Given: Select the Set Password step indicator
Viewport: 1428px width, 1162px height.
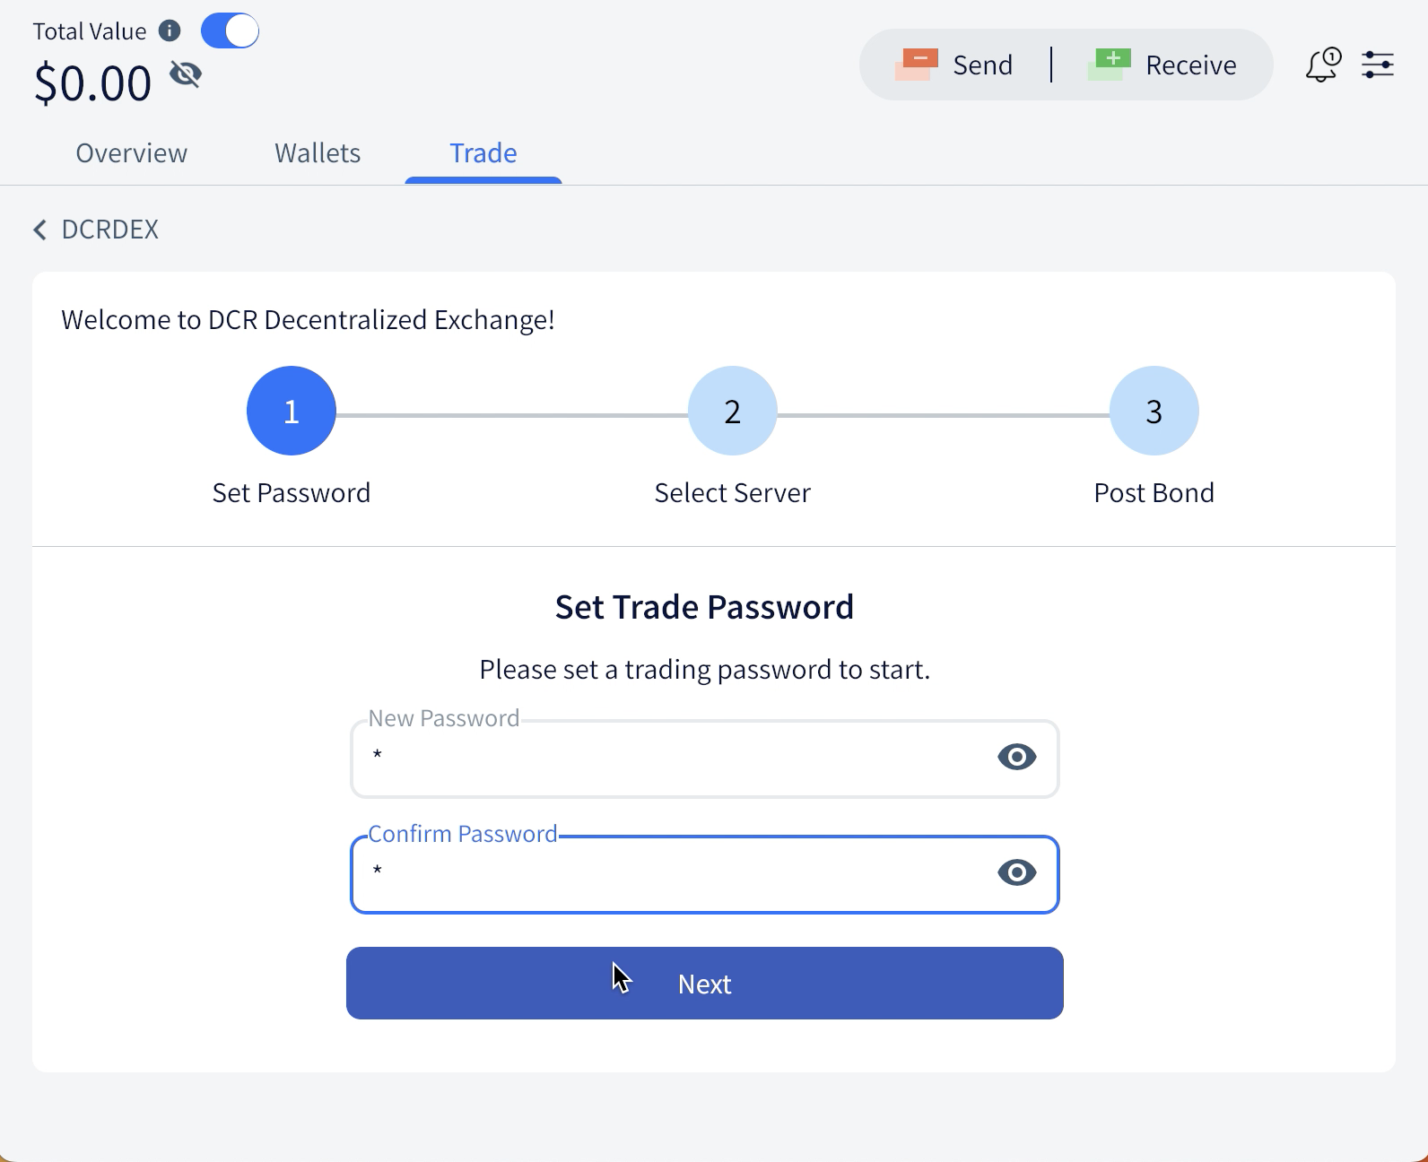Looking at the screenshot, I should 291,411.
